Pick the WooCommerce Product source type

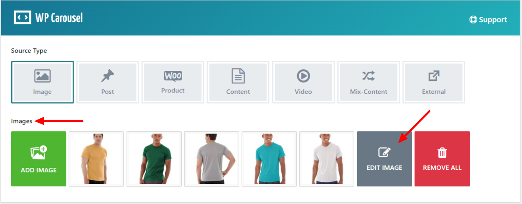click(173, 82)
